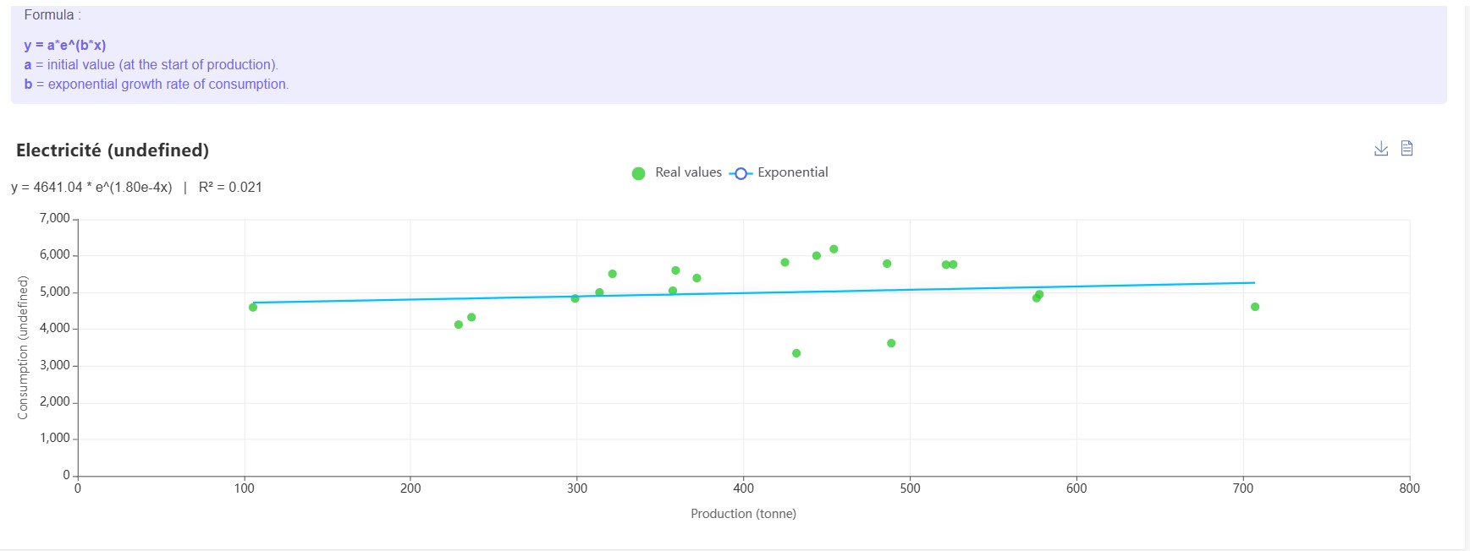Click the fitted equation text y = 4641.04
The height and width of the screenshot is (551, 1470).
click(91, 188)
